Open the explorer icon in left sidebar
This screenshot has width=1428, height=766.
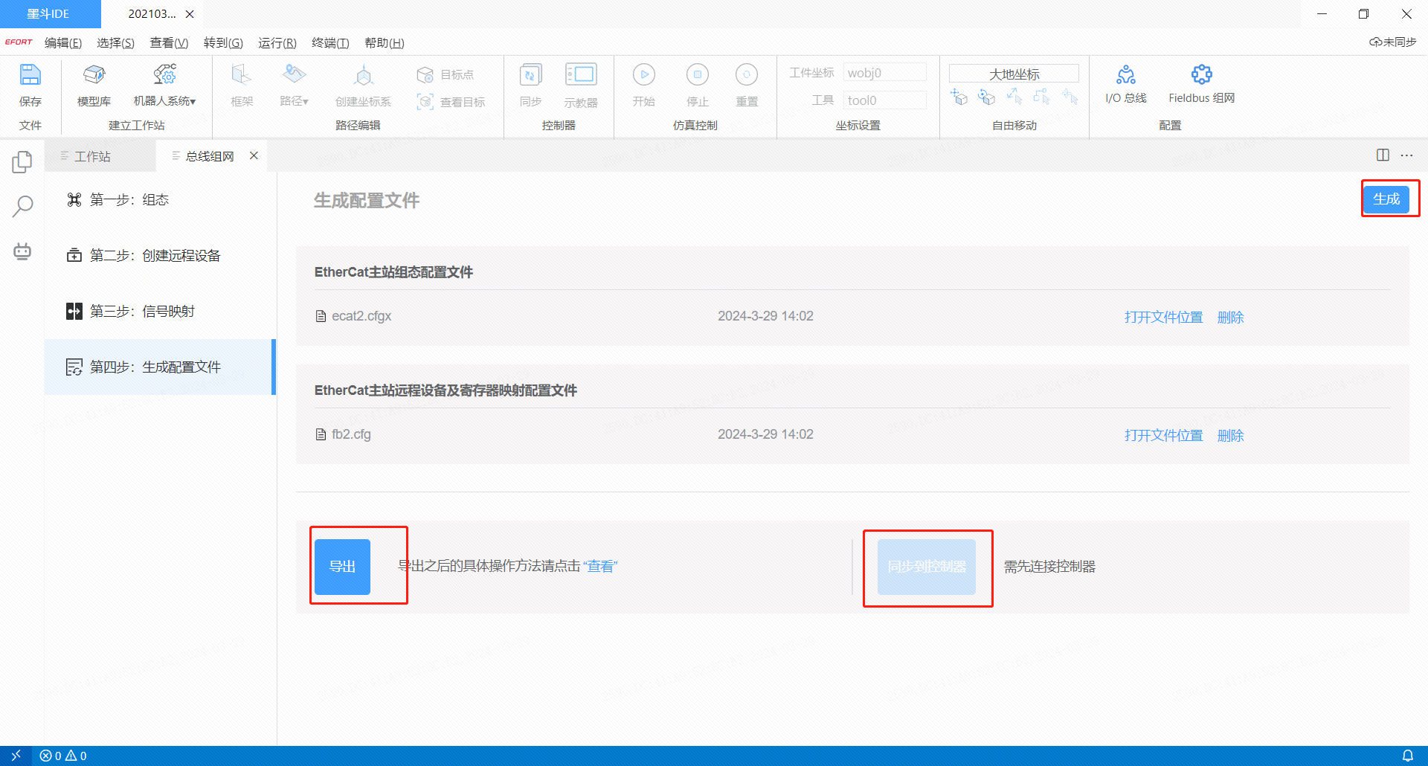pyautogui.click(x=22, y=161)
